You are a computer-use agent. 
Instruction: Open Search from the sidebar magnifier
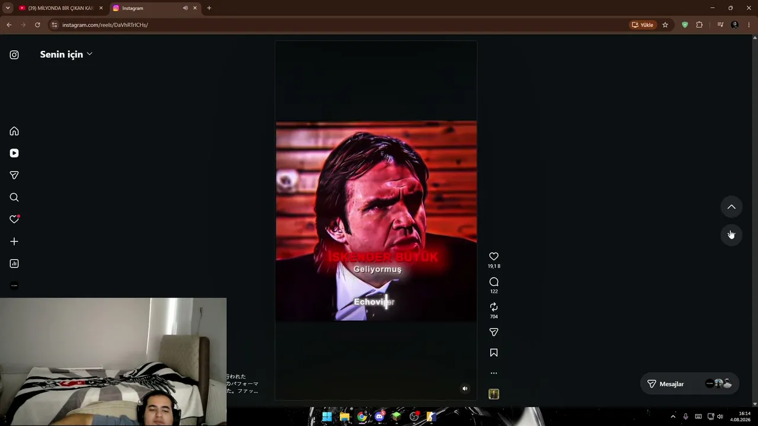click(14, 198)
